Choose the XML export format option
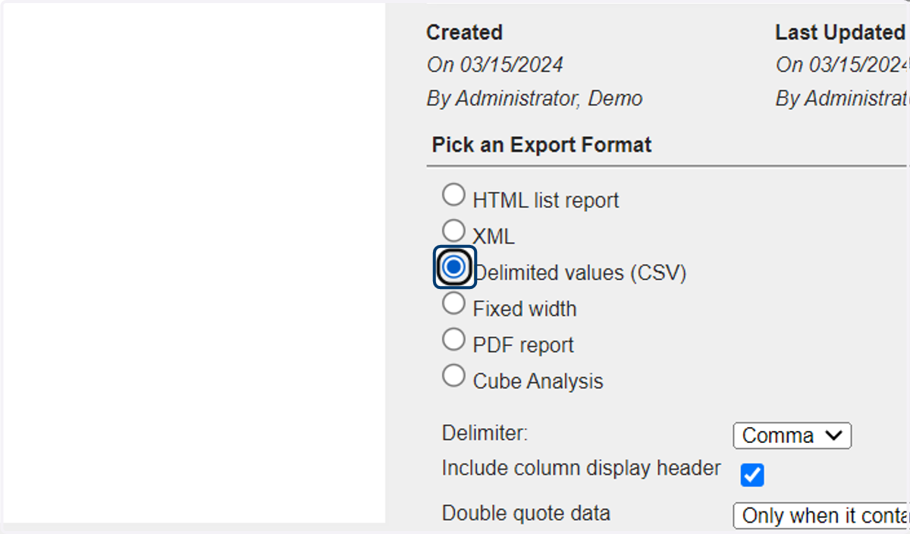910x534 pixels. click(x=453, y=231)
